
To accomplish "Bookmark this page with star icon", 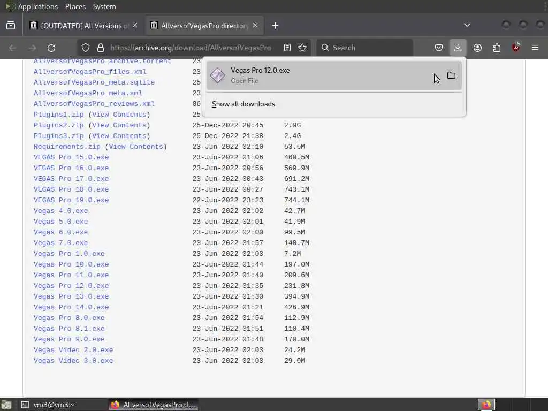I will (x=303, y=48).
